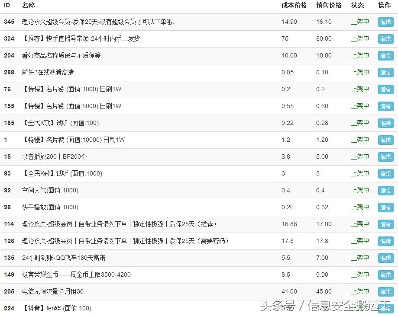
Task: Click 编辑 next to 电信无限流量卡月租30
Action: tap(385, 291)
